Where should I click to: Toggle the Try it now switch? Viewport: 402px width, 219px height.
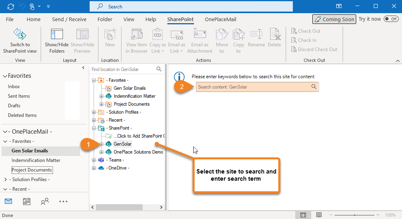pyautogui.click(x=391, y=19)
